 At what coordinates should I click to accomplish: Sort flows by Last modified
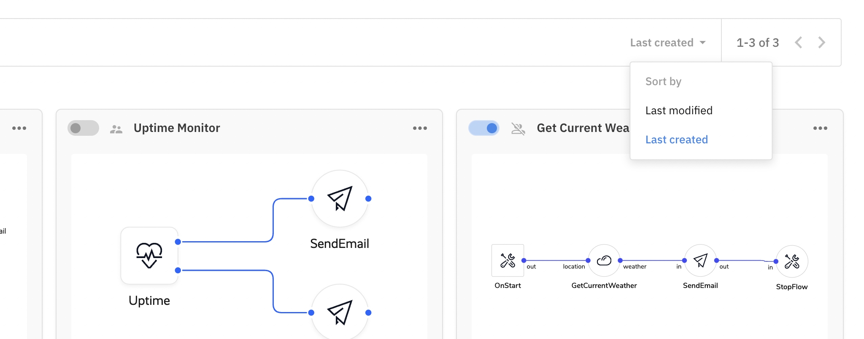(x=679, y=110)
